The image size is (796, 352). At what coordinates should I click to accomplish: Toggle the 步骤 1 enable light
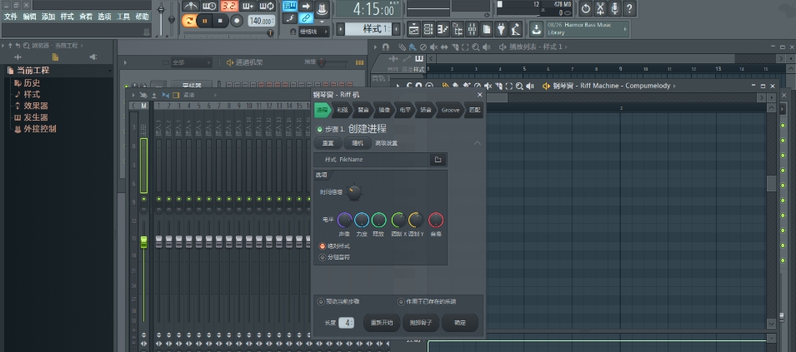click(x=319, y=130)
